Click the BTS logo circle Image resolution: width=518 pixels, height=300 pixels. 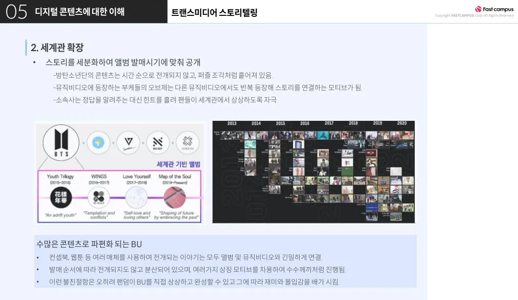tap(61, 142)
